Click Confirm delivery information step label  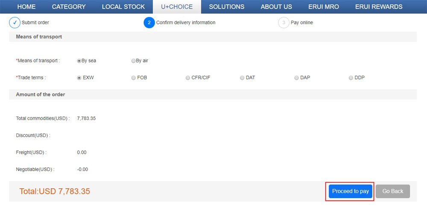[x=186, y=23]
